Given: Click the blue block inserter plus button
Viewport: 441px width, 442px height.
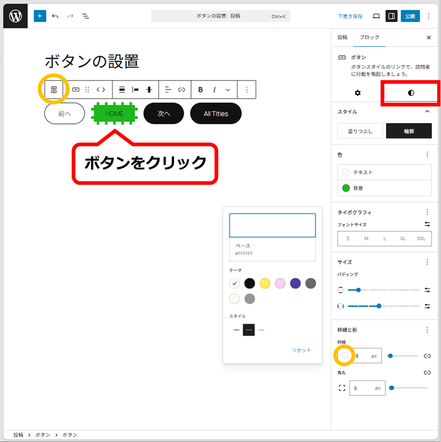Looking at the screenshot, I should coord(40,16).
